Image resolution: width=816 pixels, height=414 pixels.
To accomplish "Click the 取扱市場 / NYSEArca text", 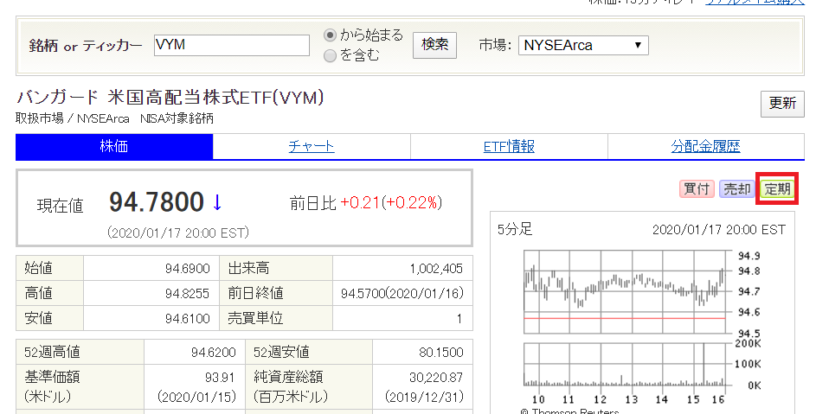I will tap(73, 118).
